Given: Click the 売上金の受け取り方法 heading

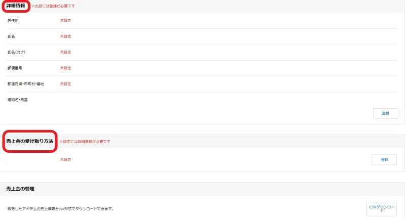Looking at the screenshot, I should pyautogui.click(x=29, y=141).
